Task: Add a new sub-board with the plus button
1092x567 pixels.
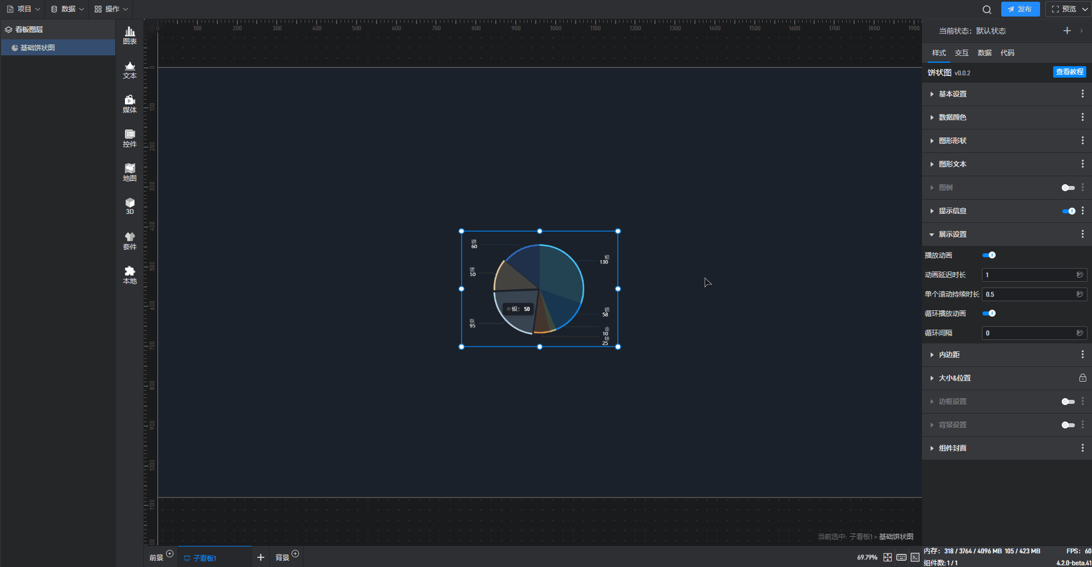Action: pos(261,557)
